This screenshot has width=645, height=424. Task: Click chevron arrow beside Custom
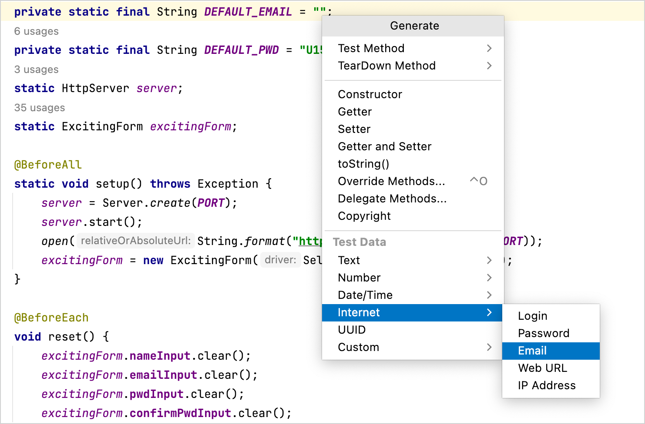point(489,347)
